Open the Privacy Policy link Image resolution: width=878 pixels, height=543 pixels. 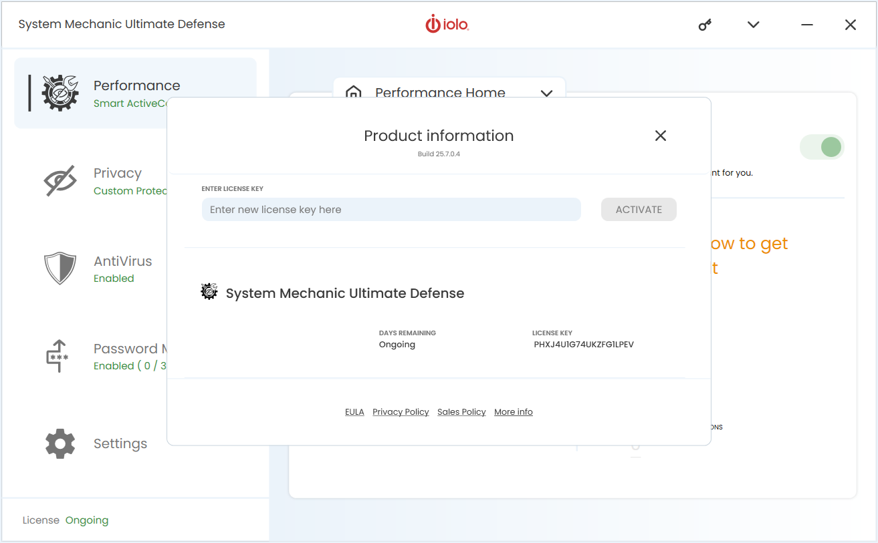tap(401, 412)
